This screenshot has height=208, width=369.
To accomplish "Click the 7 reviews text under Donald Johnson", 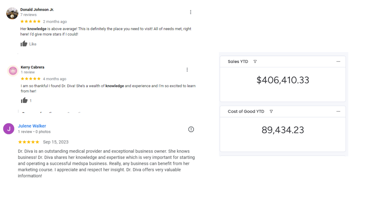I will [28, 15].
